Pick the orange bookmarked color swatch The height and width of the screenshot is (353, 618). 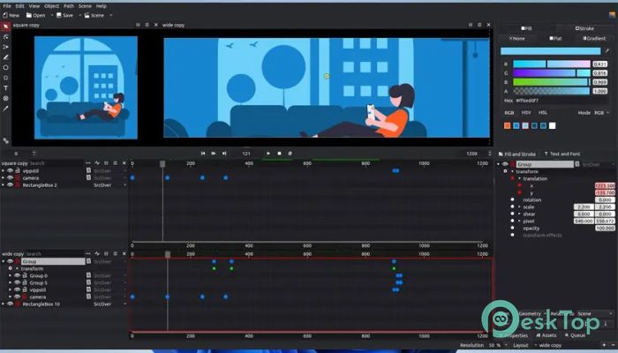[508, 125]
